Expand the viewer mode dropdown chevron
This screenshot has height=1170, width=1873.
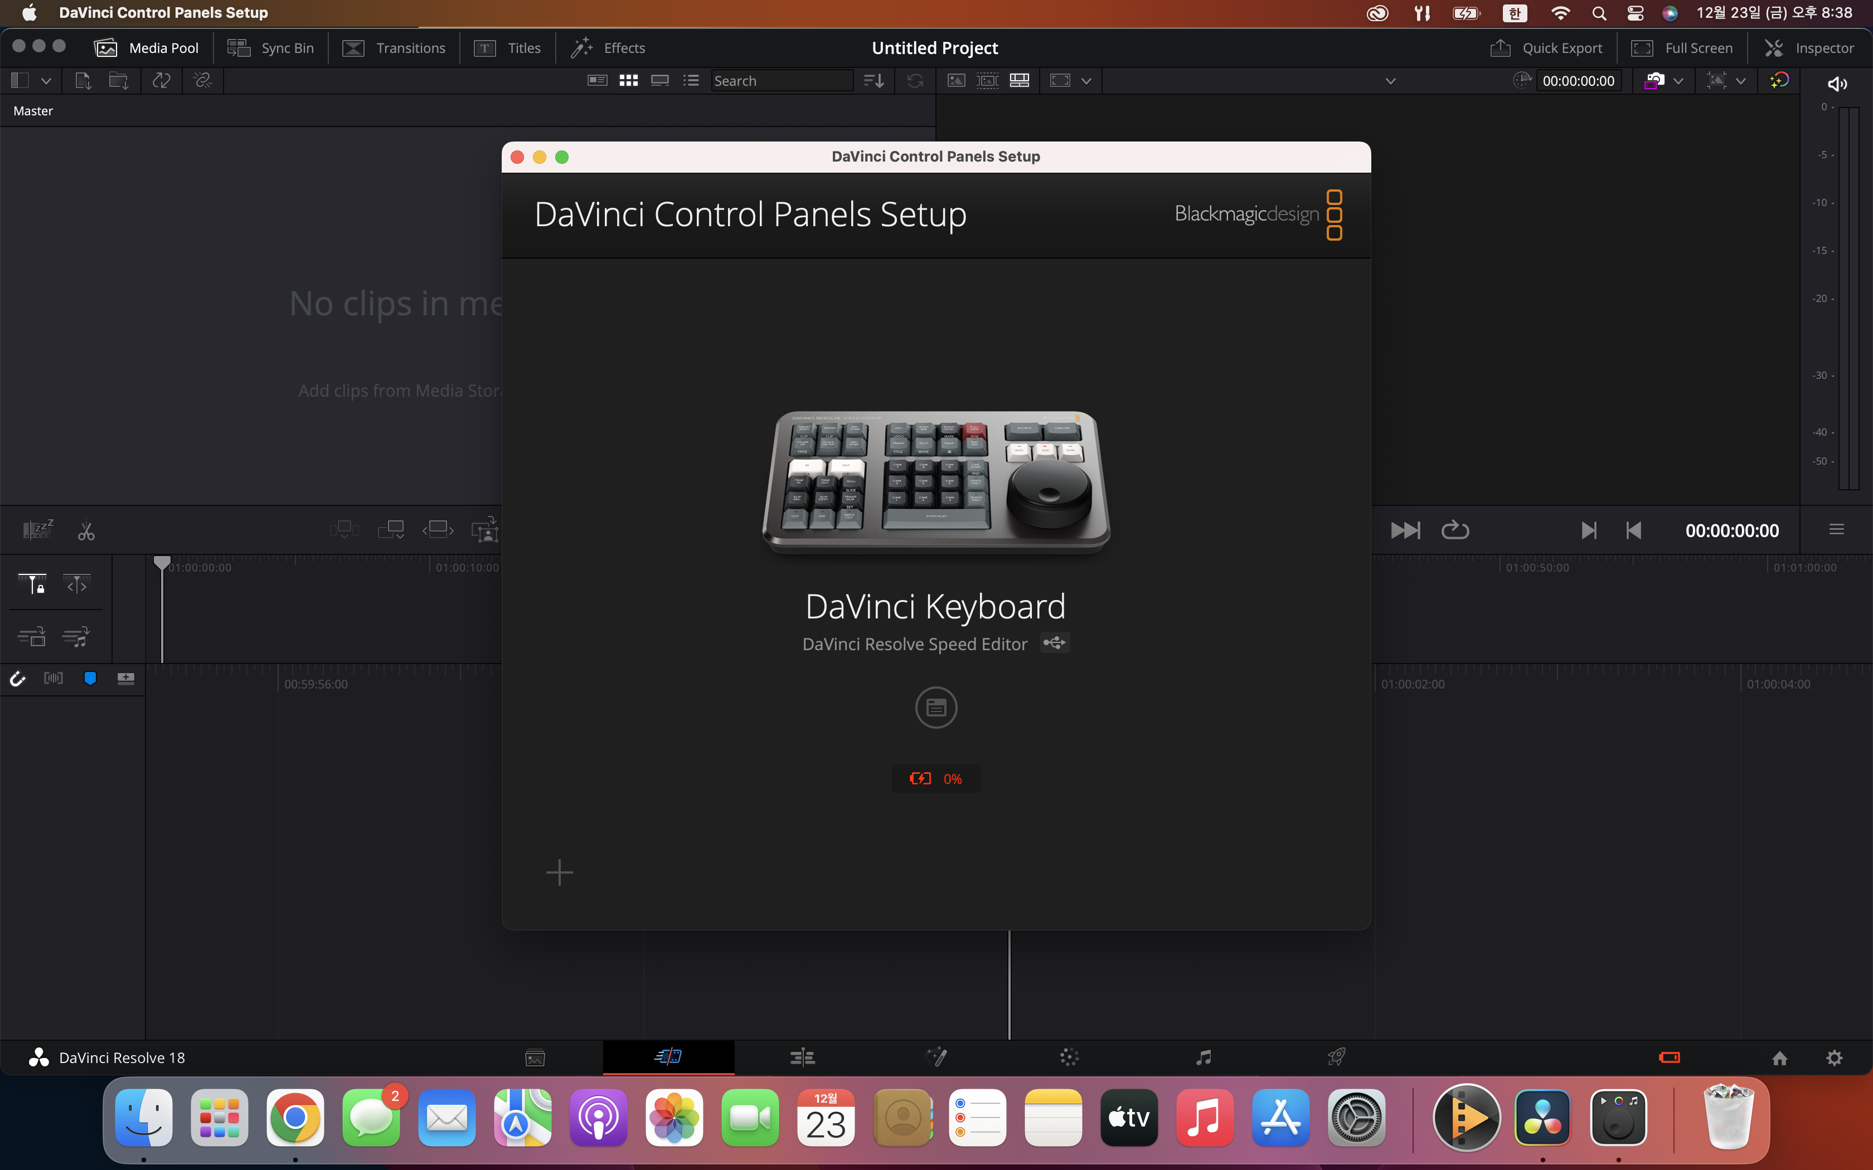pos(1086,80)
